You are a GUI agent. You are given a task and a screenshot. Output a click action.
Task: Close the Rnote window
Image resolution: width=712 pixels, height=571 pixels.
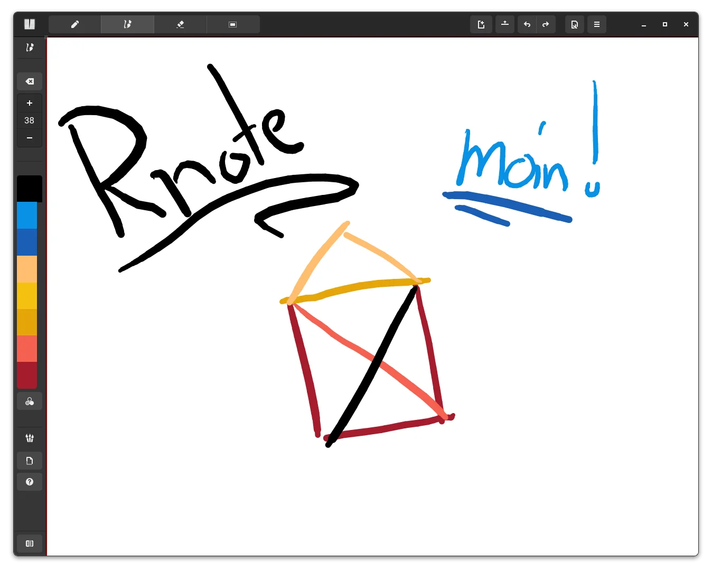(686, 24)
